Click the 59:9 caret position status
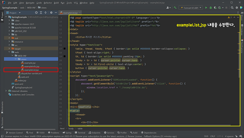This screenshot has width=244, height=138. pyautogui.click(x=206, y=136)
